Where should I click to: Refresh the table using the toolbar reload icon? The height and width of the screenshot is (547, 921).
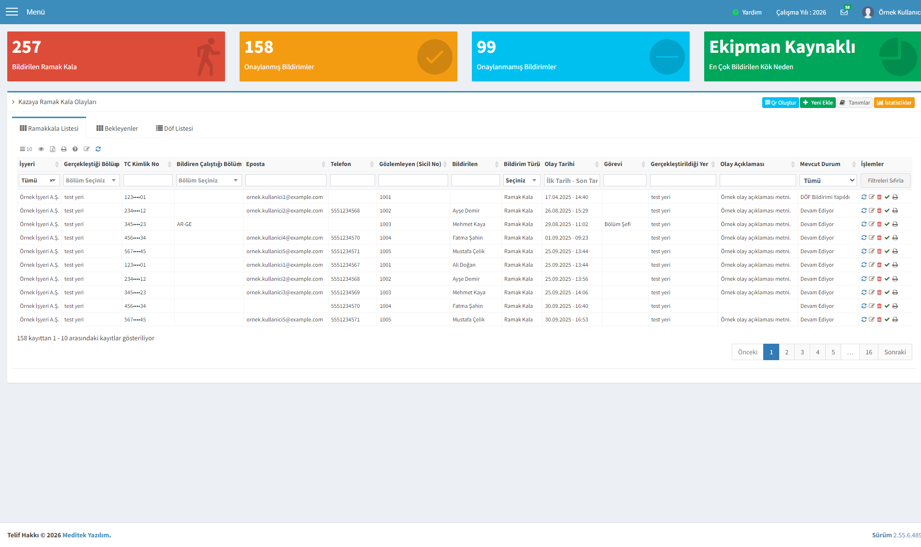98,149
